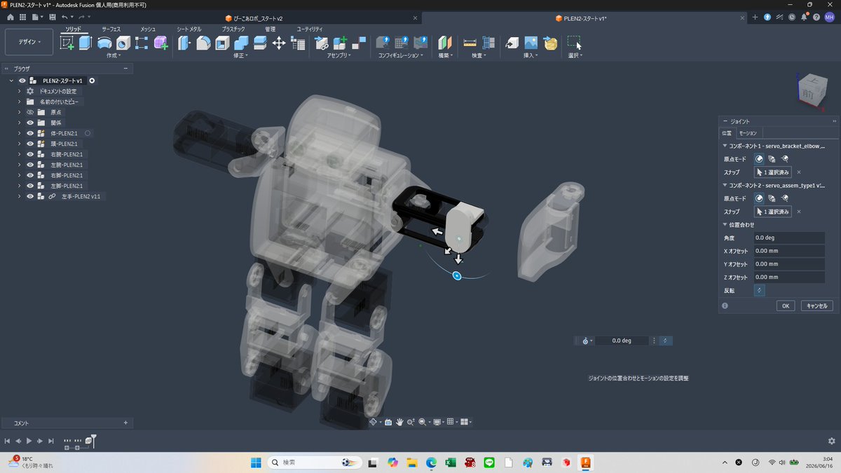The width and height of the screenshot is (841, 473).
Task: Expand the 名前の付いたビュー node
Action: (20, 102)
